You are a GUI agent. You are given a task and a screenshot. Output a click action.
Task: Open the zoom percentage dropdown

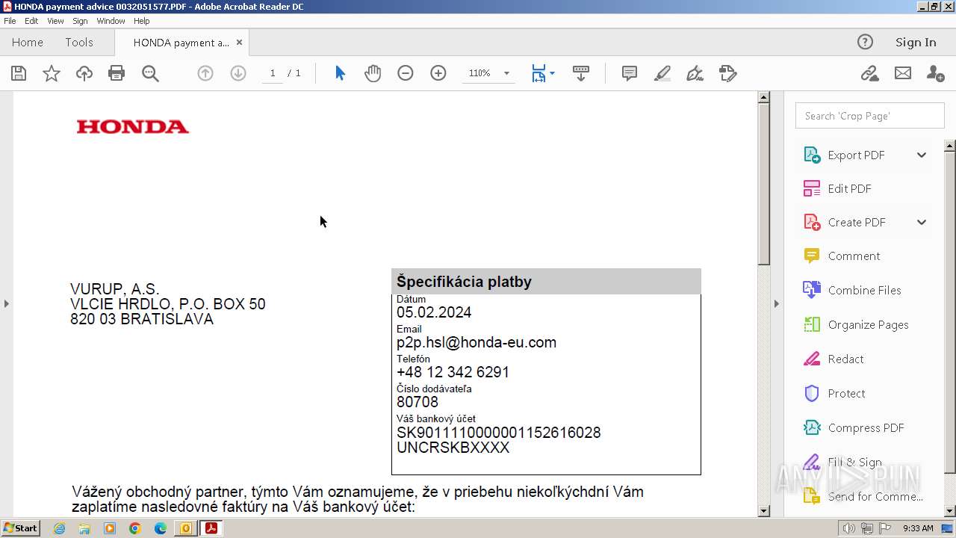tap(506, 73)
